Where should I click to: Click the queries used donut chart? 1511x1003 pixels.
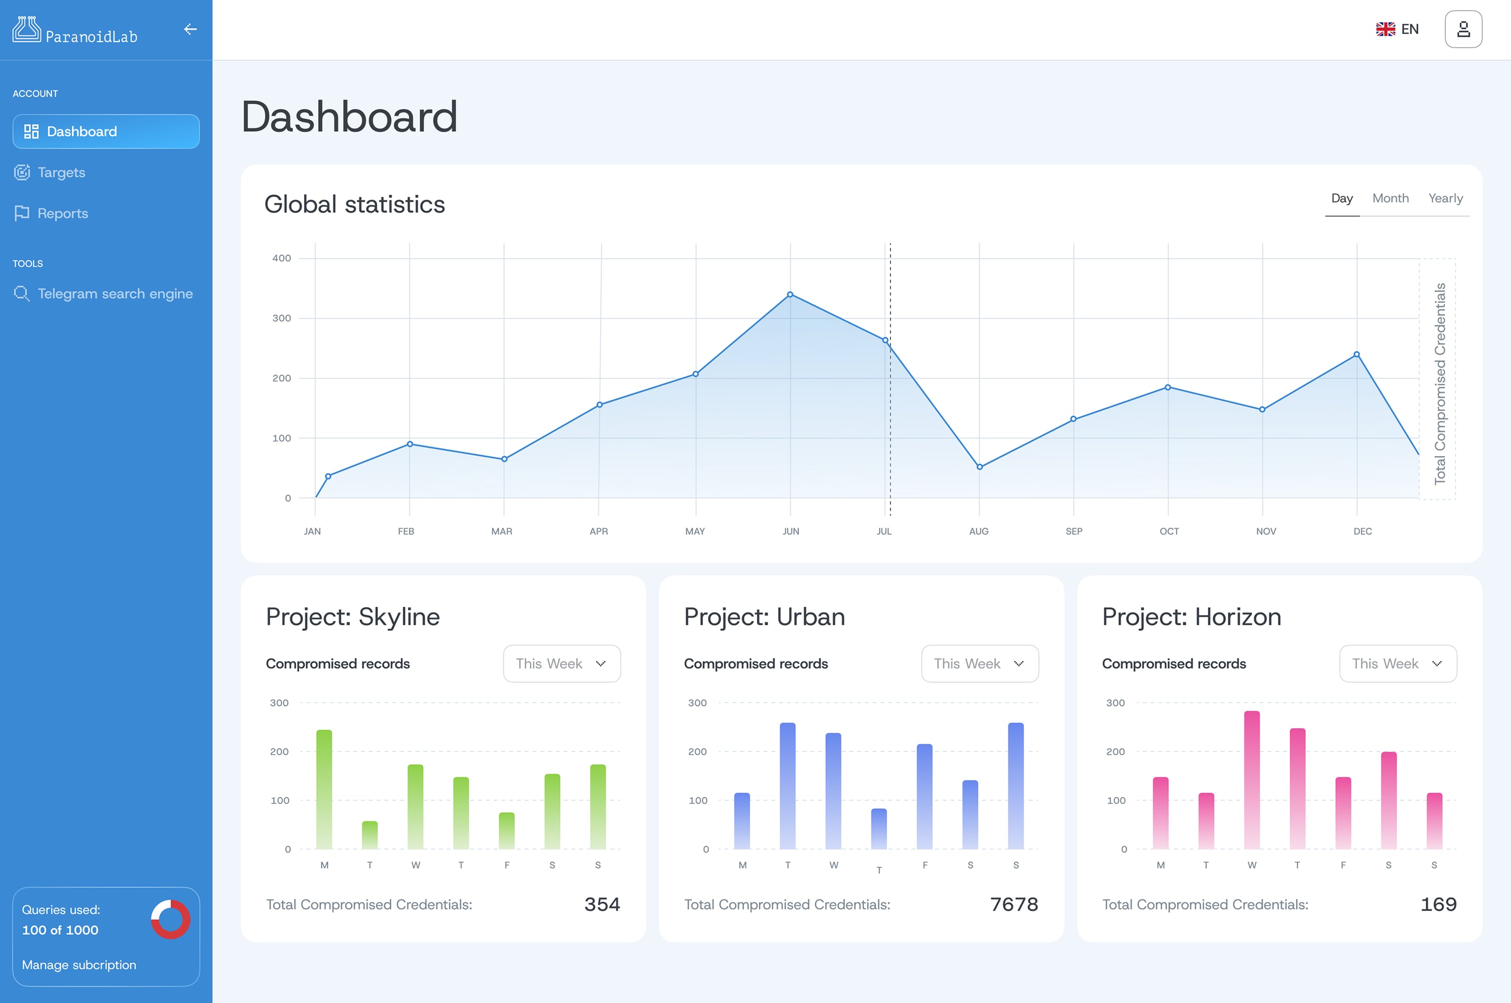tap(170, 919)
